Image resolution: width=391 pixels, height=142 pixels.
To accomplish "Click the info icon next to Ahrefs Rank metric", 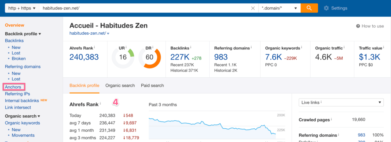I will [95, 47].
